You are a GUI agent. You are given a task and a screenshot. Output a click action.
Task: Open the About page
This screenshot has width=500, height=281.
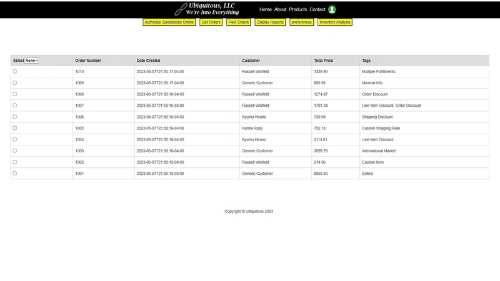point(280,9)
